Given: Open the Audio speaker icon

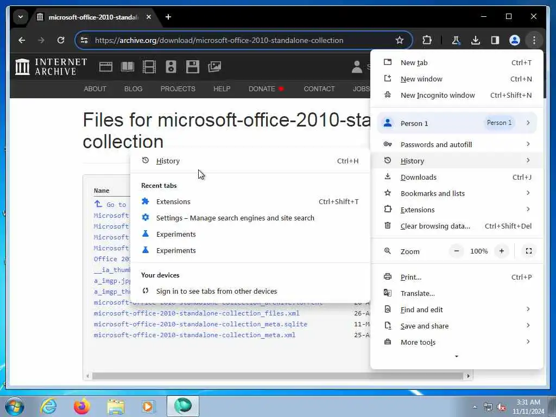Looking at the screenshot, I should coord(170,67).
